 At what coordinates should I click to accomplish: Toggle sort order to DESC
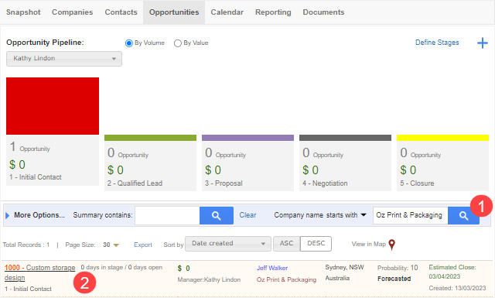[316, 244]
